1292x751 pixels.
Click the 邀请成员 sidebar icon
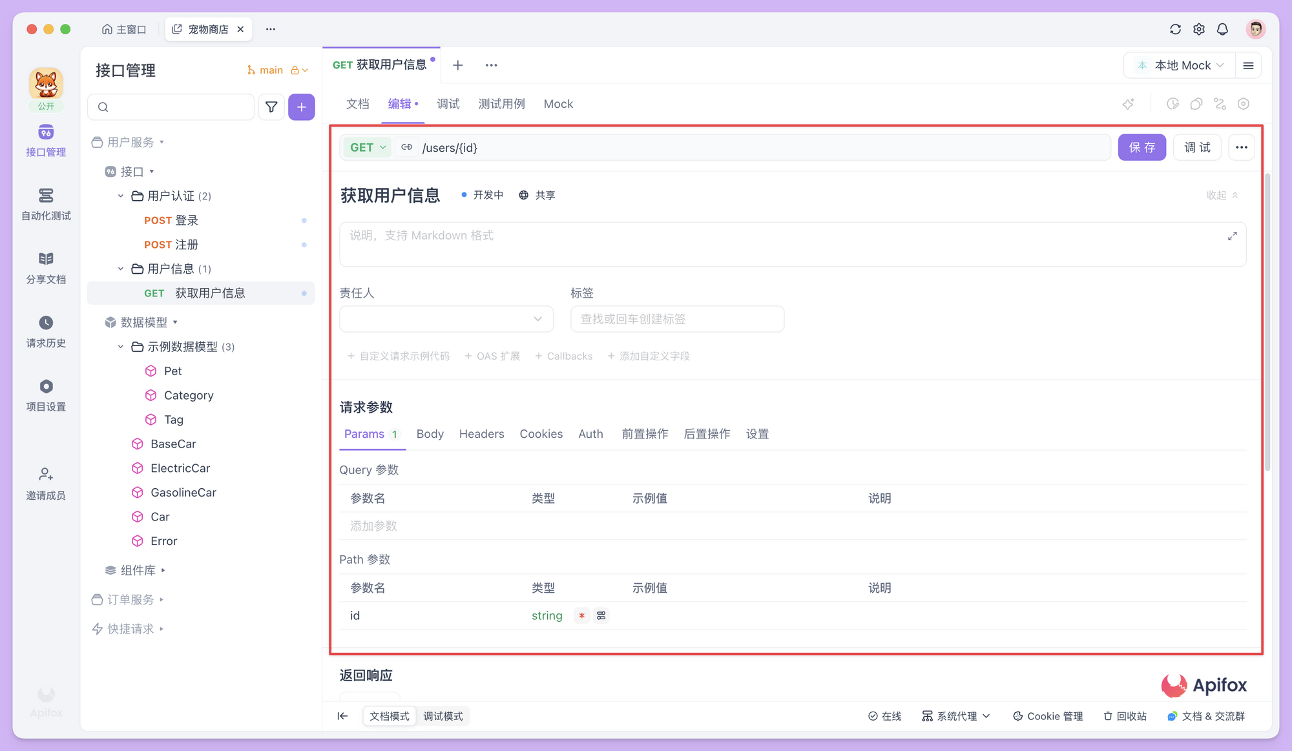tap(45, 483)
